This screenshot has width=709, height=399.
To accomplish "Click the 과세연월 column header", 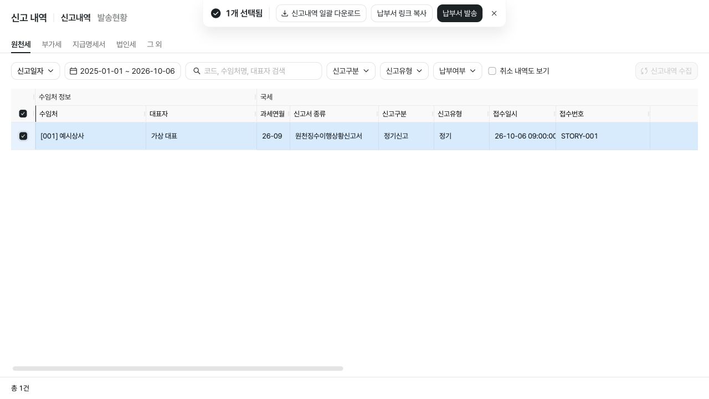I will pos(273,114).
